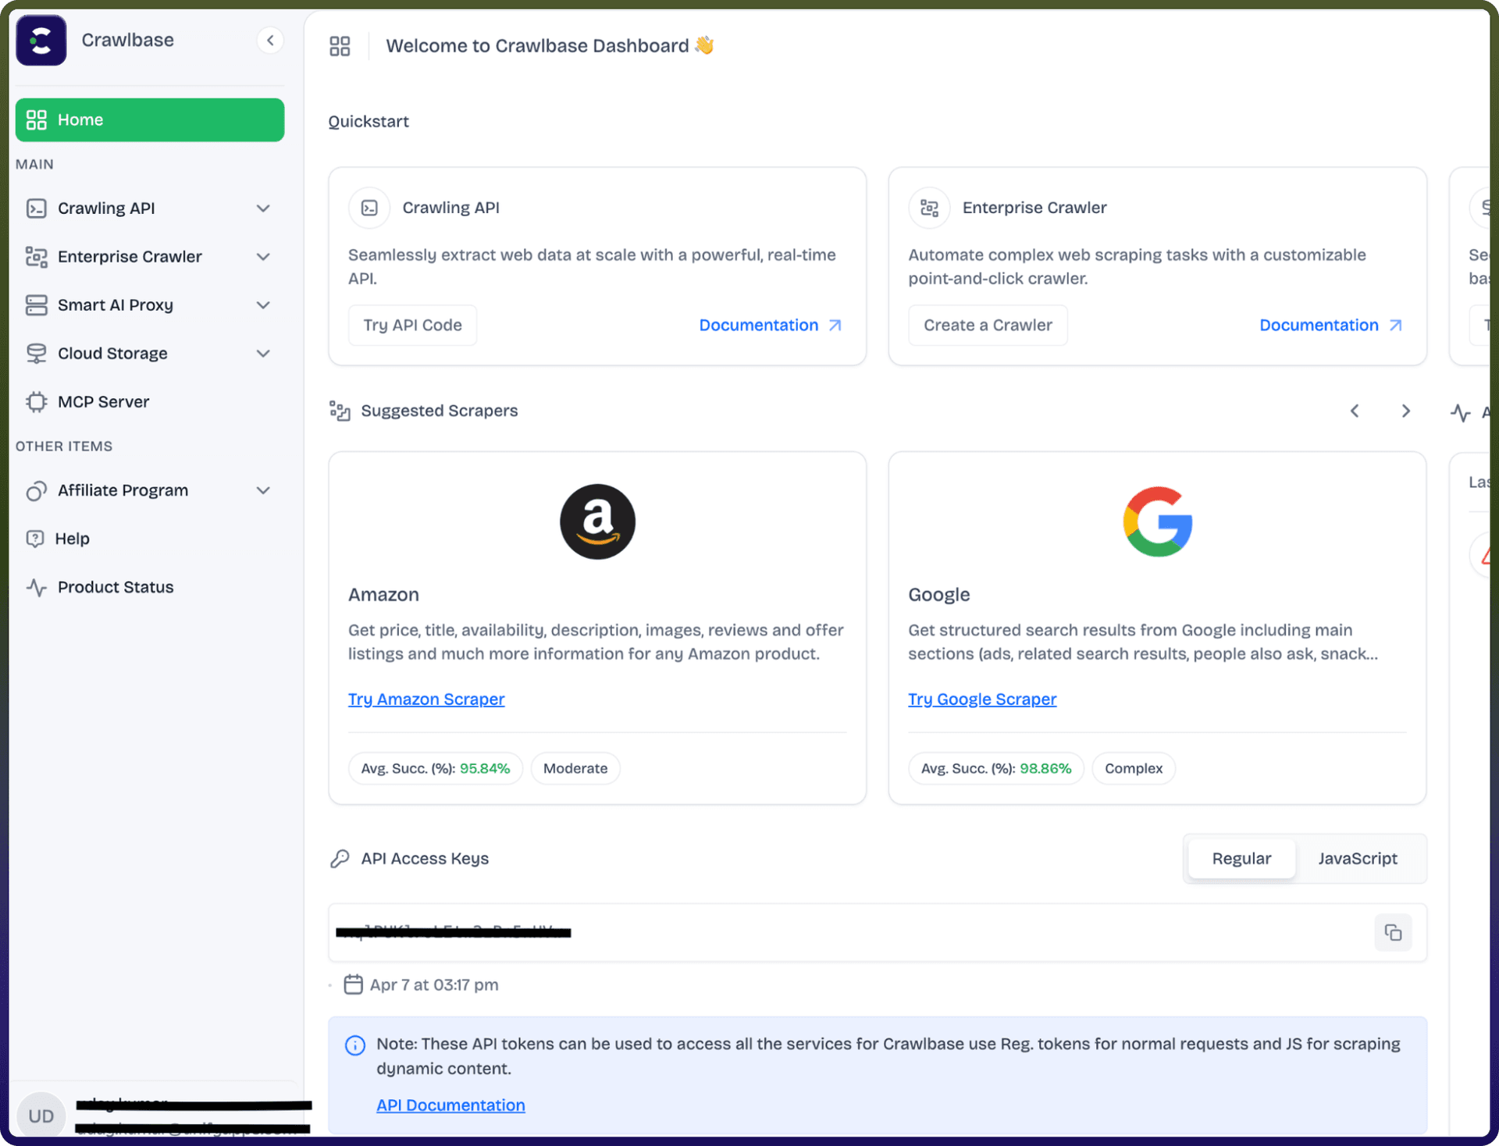Image resolution: width=1499 pixels, height=1146 pixels.
Task: Expand the Enterprise Crawler sidebar chevron
Action: coord(263,257)
